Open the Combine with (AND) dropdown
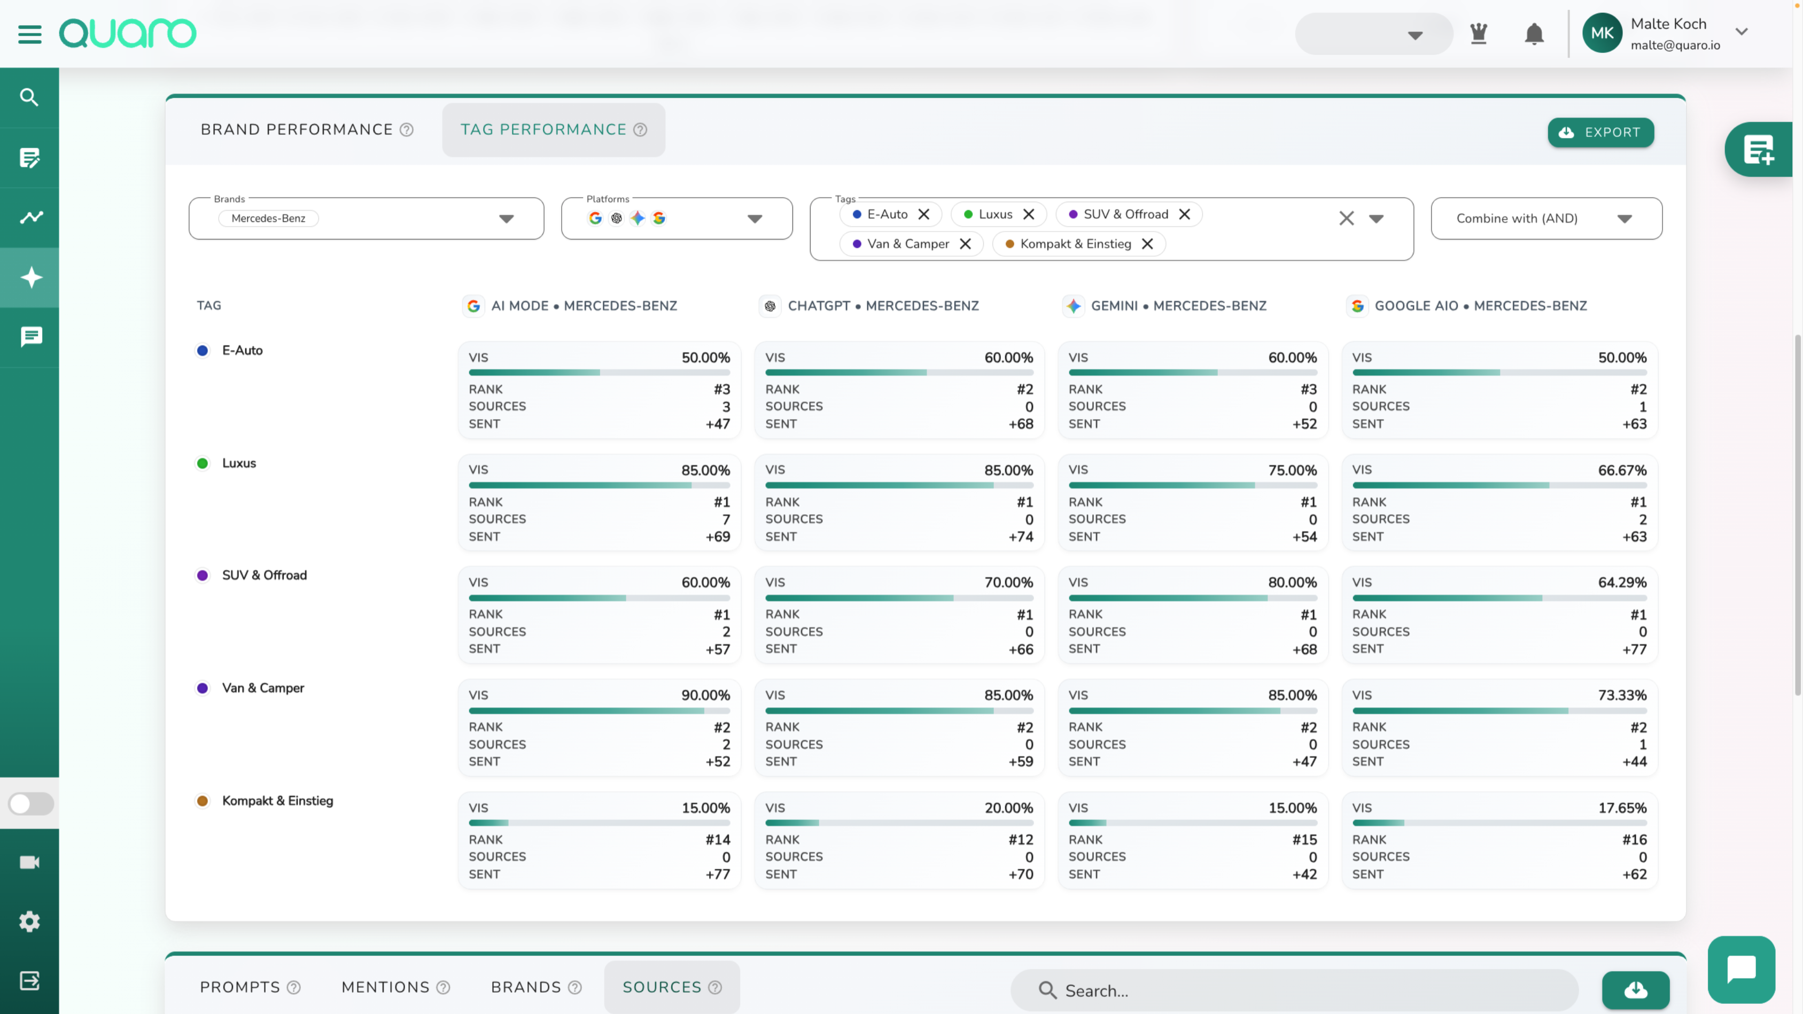This screenshot has width=1803, height=1014. coord(1624,219)
